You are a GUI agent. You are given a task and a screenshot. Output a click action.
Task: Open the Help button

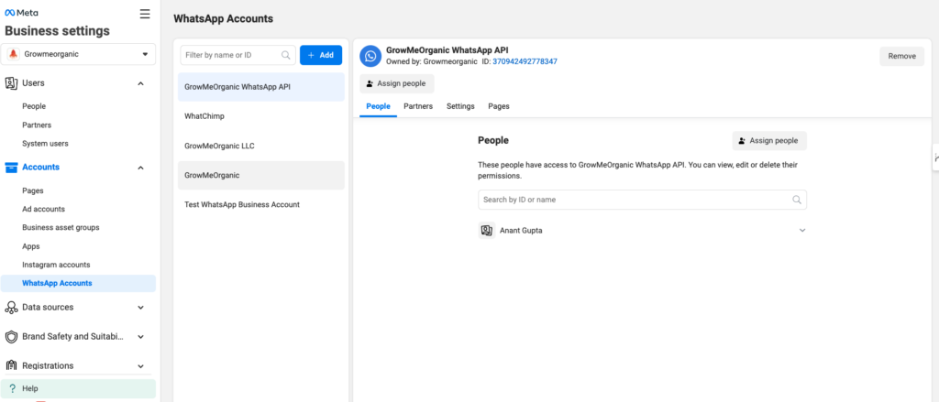78,388
